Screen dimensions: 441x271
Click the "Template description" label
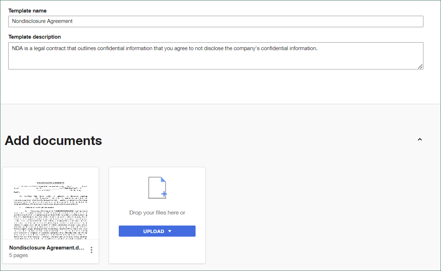(x=34, y=37)
